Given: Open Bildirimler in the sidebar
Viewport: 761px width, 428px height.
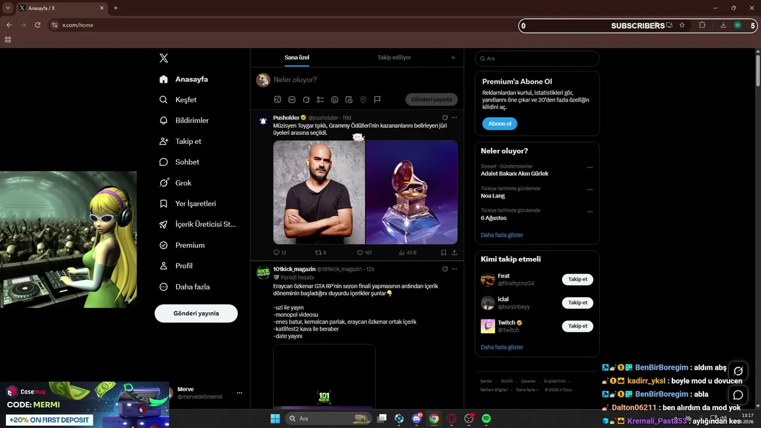Looking at the screenshot, I should tap(184, 121).
